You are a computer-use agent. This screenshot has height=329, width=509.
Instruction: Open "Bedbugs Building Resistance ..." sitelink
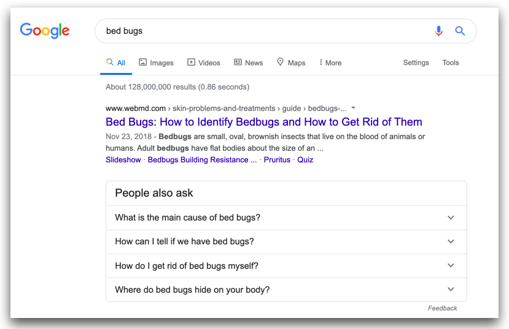(202, 160)
